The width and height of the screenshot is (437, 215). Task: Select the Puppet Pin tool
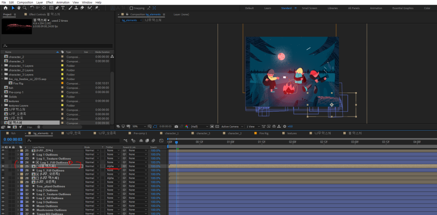point(96,8)
